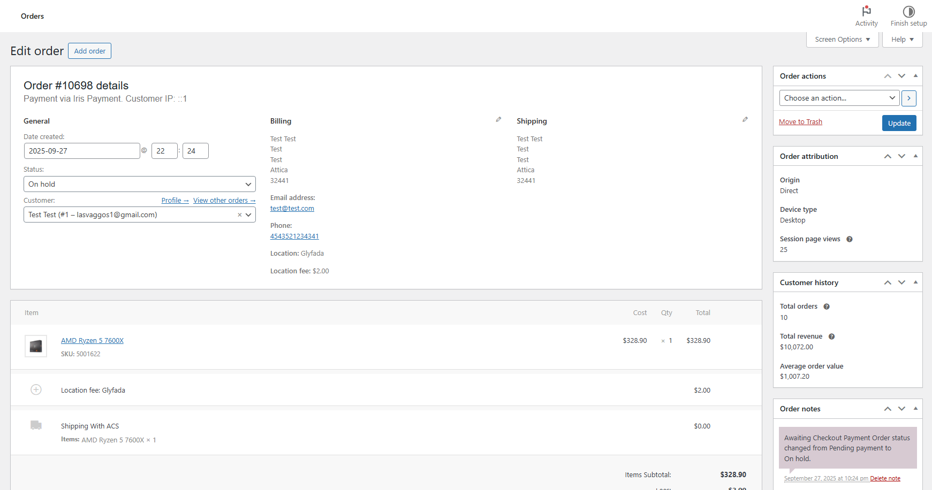Toggle the Order attribution panel
The height and width of the screenshot is (490, 932).
point(915,156)
